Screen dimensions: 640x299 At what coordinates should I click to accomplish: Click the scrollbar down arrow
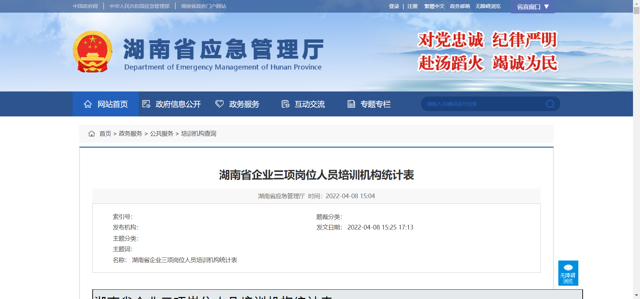[x=636, y=295]
